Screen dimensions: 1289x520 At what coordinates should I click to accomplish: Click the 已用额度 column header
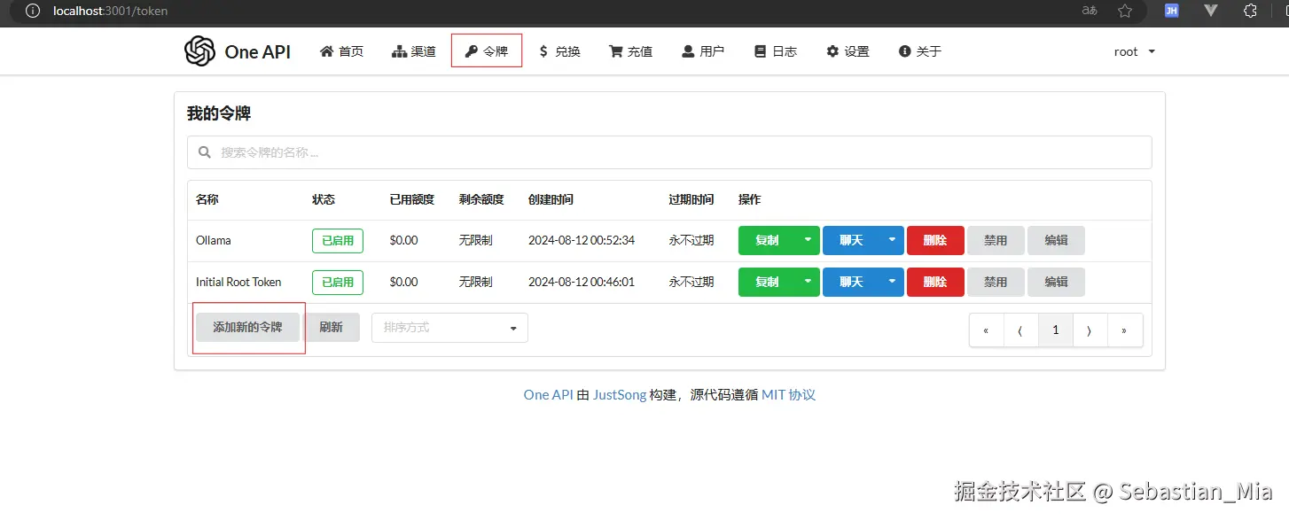click(412, 199)
